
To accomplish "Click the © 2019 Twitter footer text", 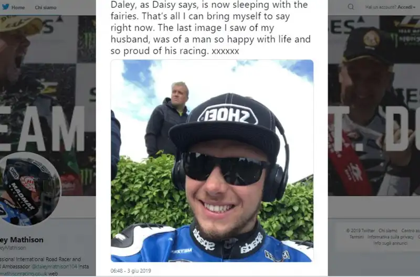I will point(360,230).
